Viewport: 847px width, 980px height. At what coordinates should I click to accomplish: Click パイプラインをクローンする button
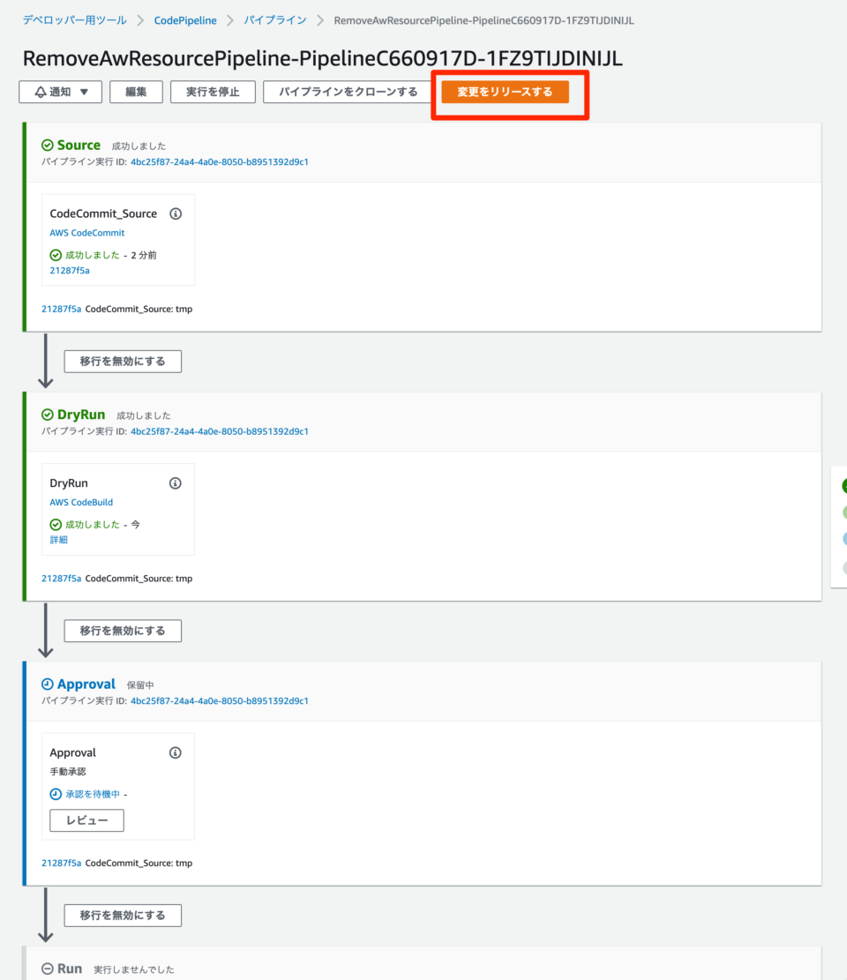click(x=349, y=92)
